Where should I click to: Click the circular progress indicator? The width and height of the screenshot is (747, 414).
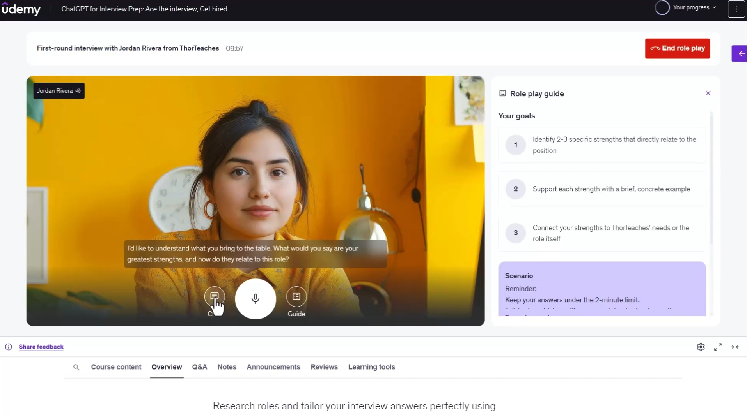tap(662, 7)
